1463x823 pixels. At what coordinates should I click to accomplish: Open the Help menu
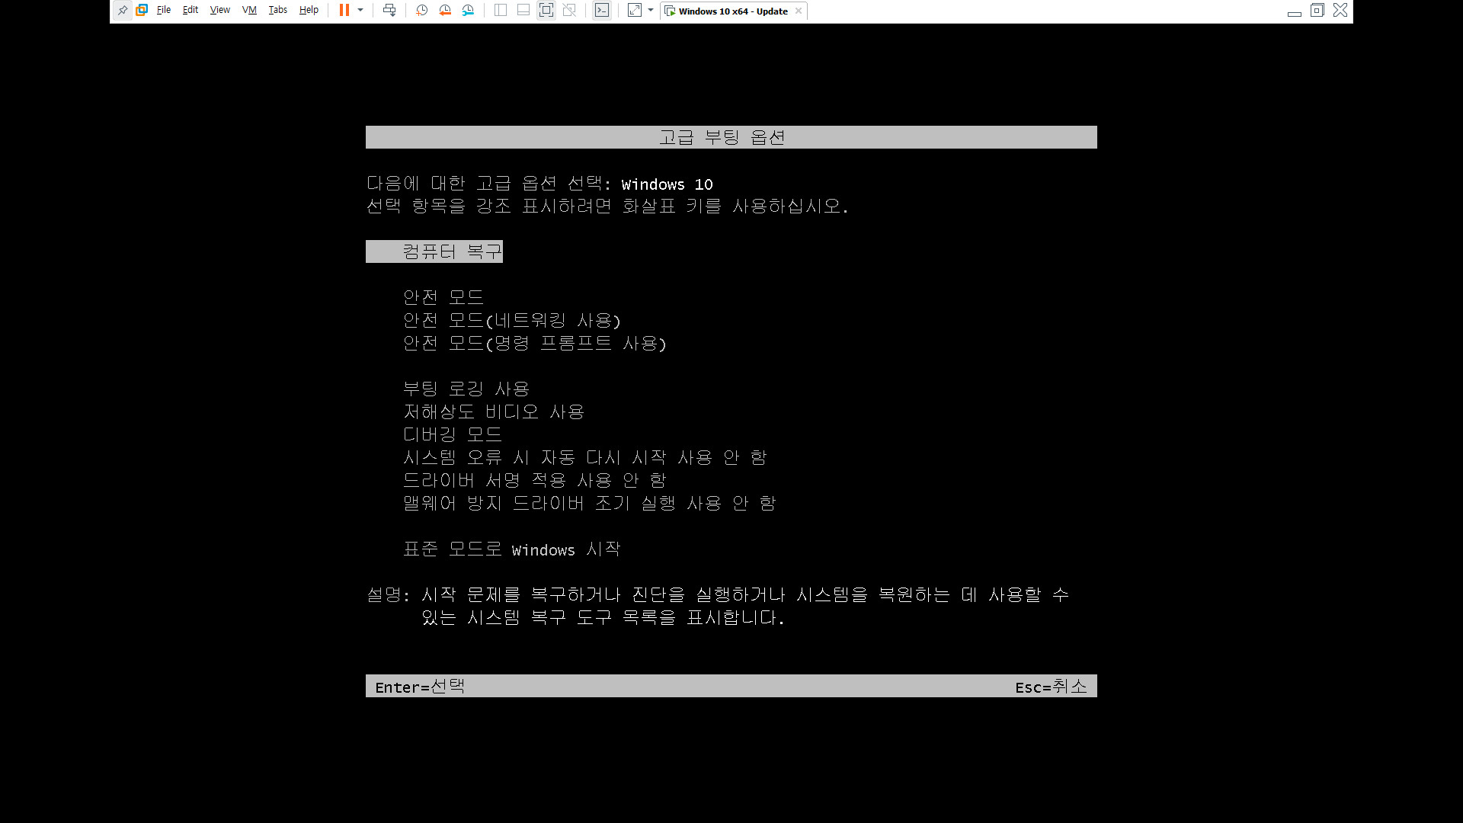point(309,11)
